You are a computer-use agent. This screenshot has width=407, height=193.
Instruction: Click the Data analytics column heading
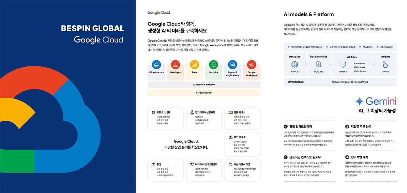(x=318, y=56)
